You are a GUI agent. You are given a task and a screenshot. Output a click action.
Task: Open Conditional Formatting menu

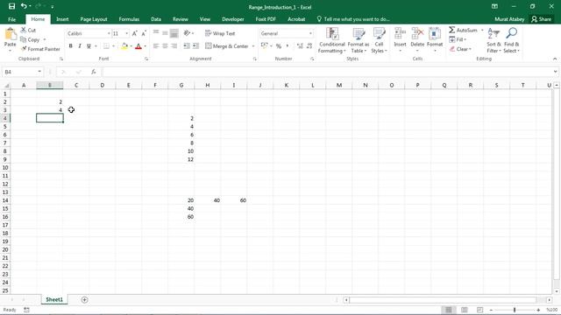pyautogui.click(x=332, y=40)
